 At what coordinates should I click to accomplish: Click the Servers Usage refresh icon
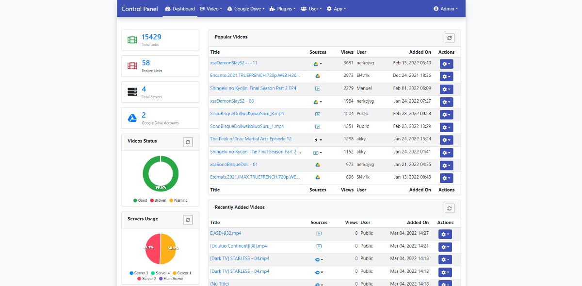point(188,220)
